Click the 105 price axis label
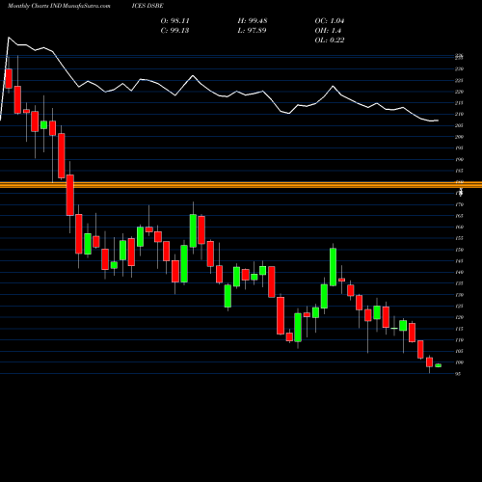 tap(459, 351)
